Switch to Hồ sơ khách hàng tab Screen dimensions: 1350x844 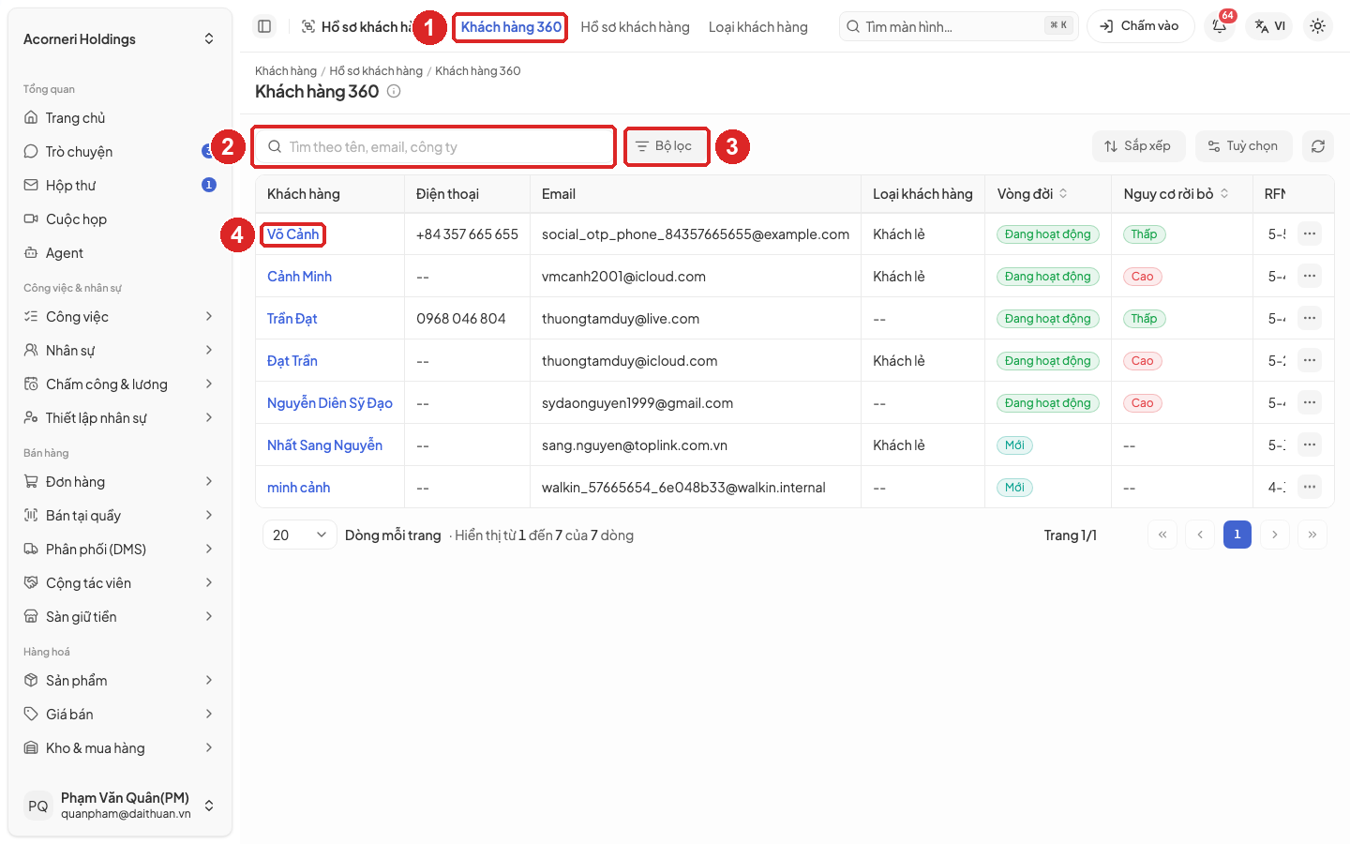[635, 27]
